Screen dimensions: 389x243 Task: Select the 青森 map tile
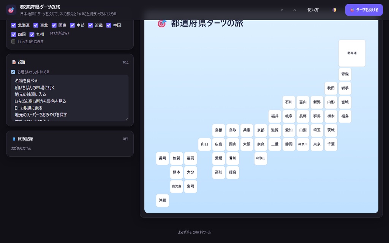point(345,74)
